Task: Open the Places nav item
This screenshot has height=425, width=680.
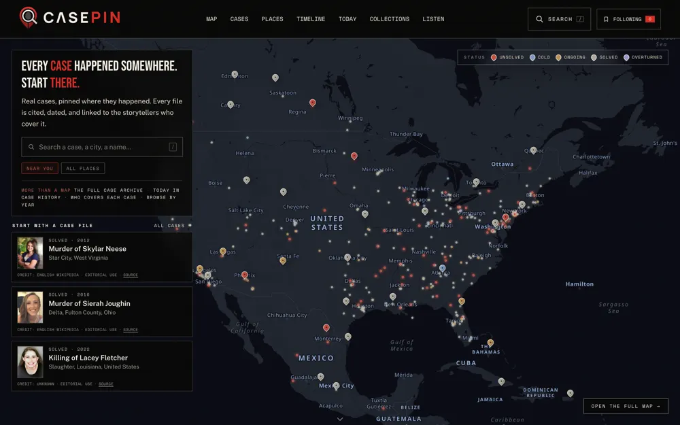Action: coord(273,19)
